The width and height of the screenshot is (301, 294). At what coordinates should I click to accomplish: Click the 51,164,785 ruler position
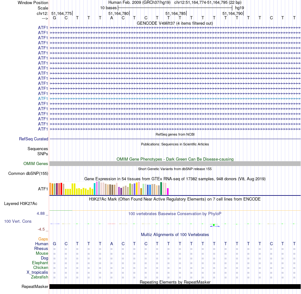coord(176,13)
